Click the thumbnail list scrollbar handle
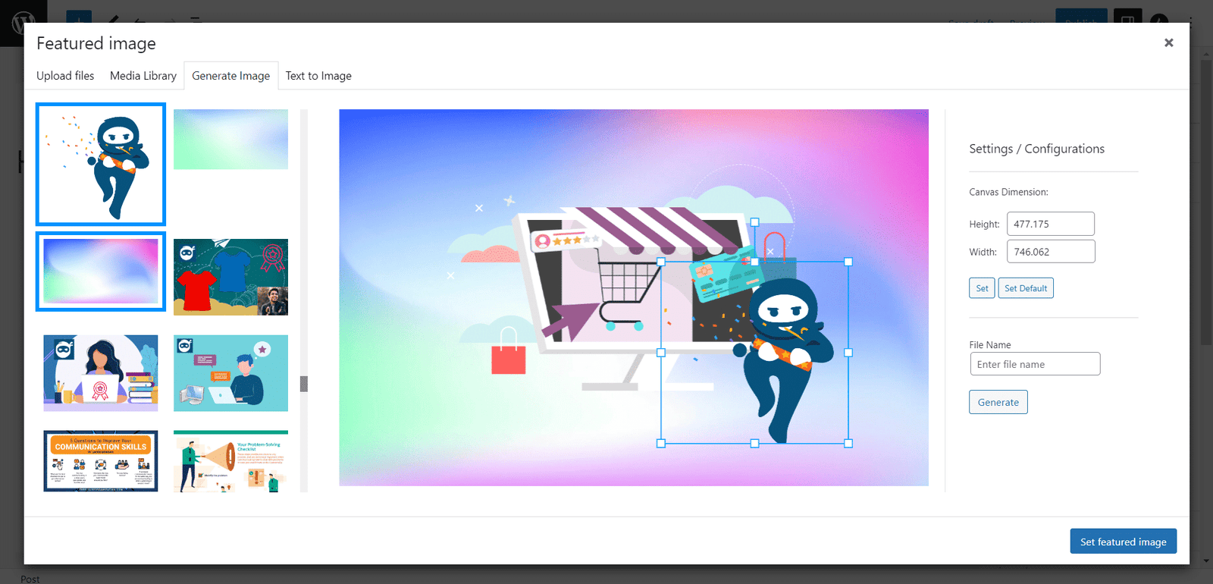Image resolution: width=1213 pixels, height=584 pixels. coord(304,384)
